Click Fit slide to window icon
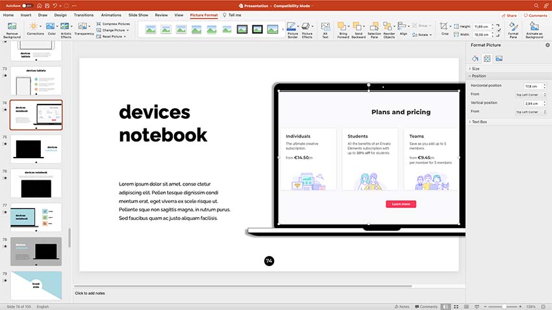Screen dimensions: 552x310 coord(543,307)
